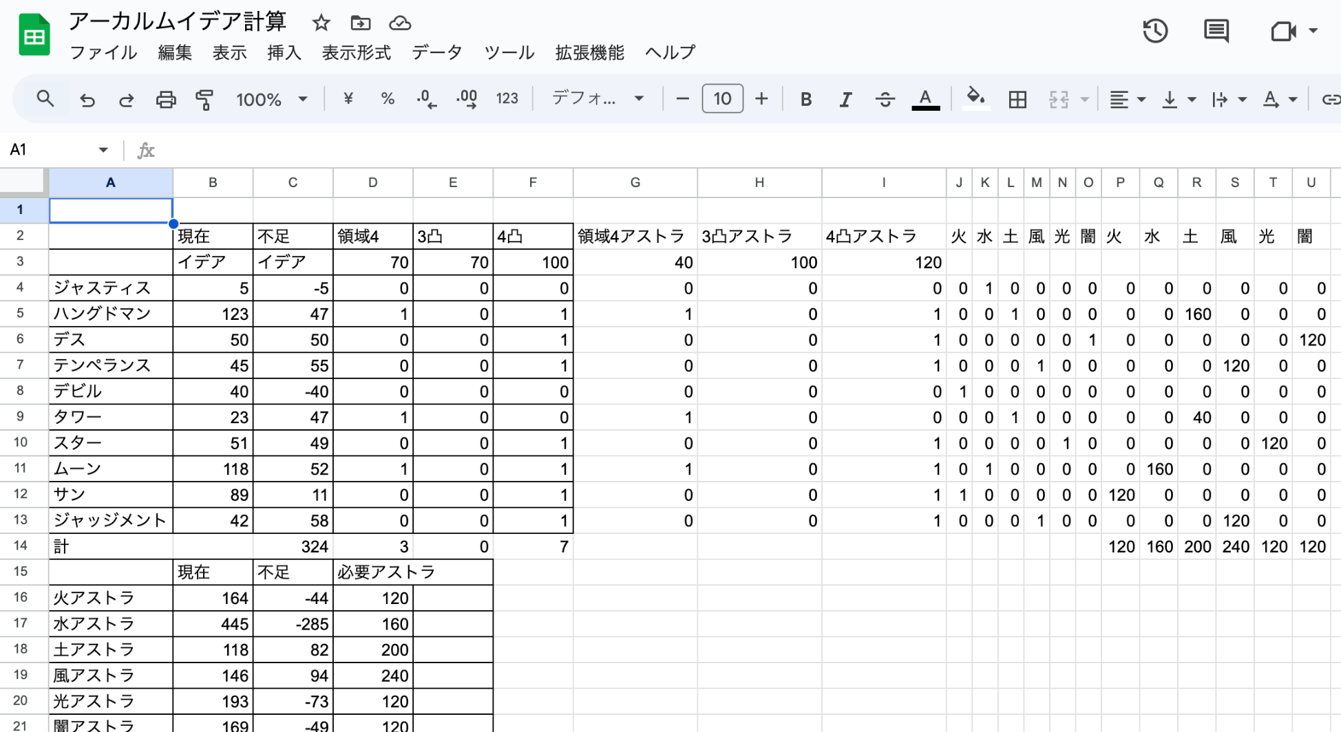The image size is (1341, 732).
Task: Click the undo arrow icon
Action: click(87, 100)
